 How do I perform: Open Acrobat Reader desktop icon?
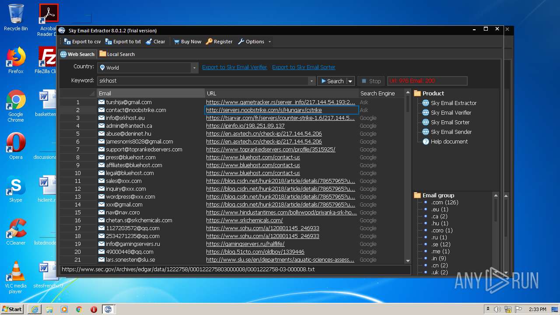tap(49, 20)
